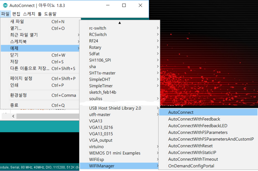The width and height of the screenshot is (258, 171).
Task: Open the VGA13_0216 example
Action: [x=120, y=127]
